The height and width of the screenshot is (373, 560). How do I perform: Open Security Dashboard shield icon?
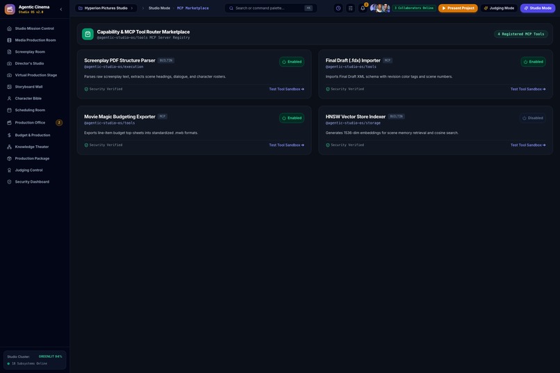point(9,182)
